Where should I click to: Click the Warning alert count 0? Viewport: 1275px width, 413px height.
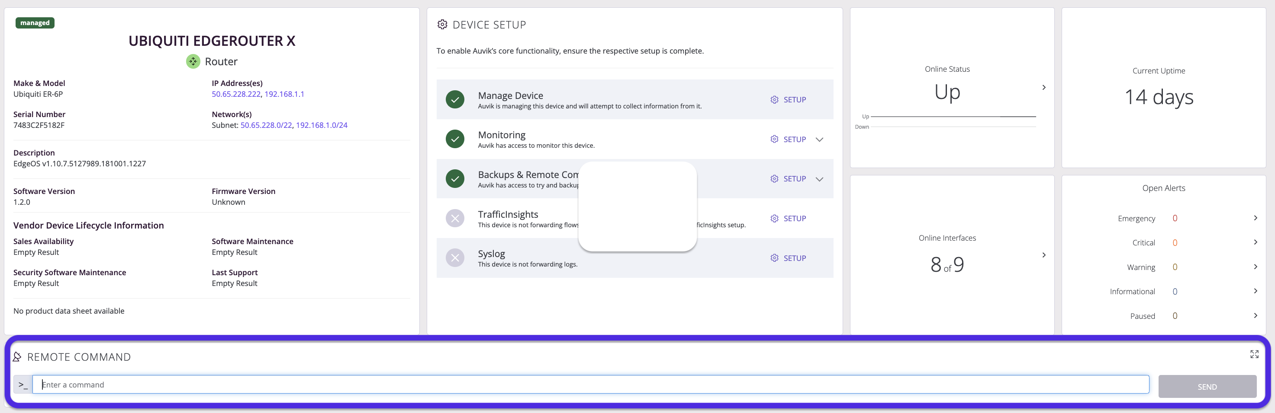(x=1175, y=267)
